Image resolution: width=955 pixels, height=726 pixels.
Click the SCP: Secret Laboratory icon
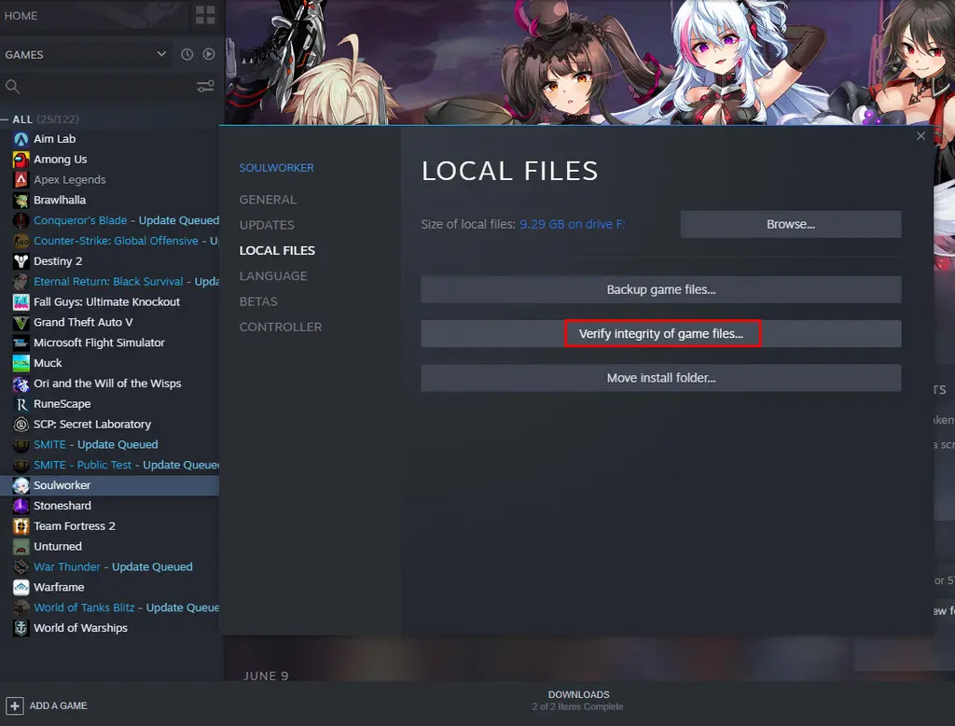tap(21, 425)
